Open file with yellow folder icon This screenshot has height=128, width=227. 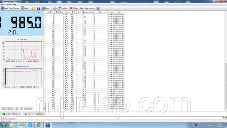pyautogui.click(x=34, y=8)
